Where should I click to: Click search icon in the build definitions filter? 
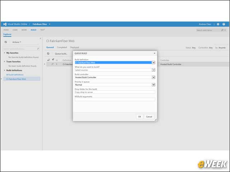[38, 49]
